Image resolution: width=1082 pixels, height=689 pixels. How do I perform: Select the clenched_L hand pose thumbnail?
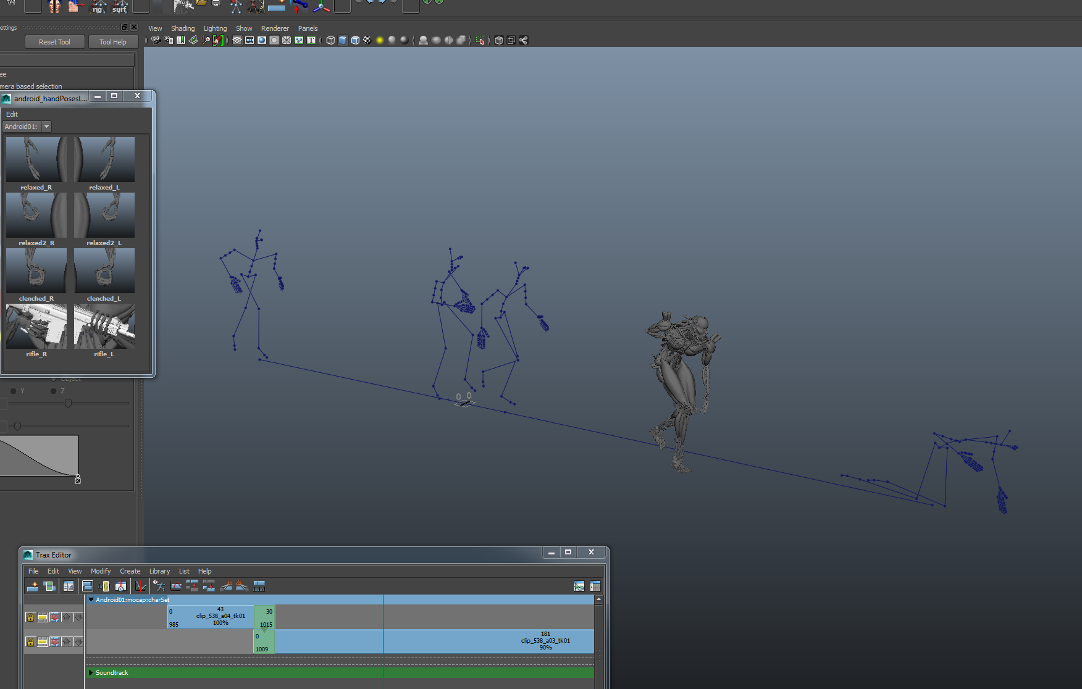(x=104, y=270)
